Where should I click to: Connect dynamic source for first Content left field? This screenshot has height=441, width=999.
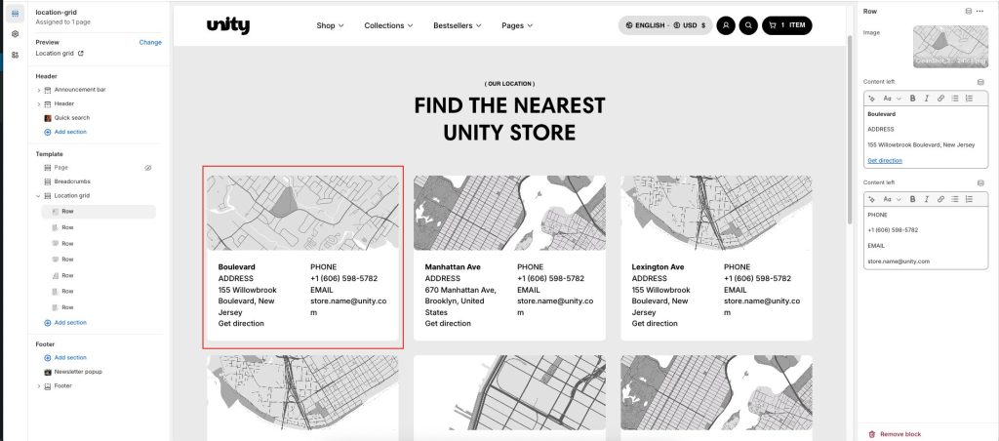tap(980, 82)
